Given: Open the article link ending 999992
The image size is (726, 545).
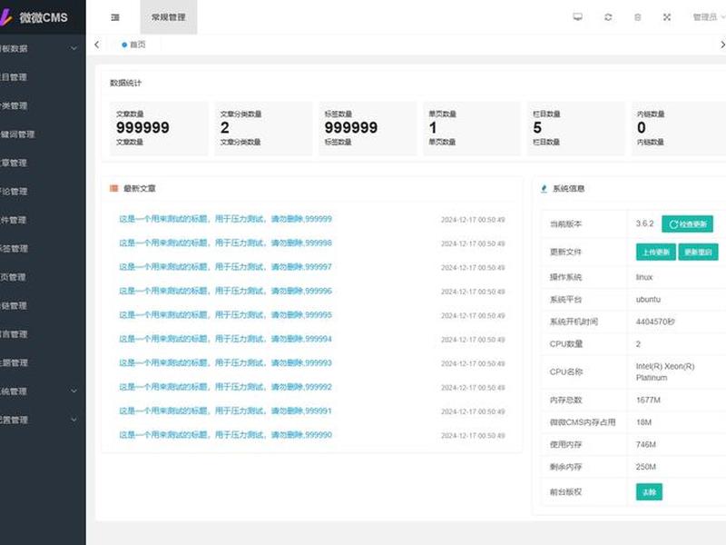Looking at the screenshot, I should coord(225,387).
